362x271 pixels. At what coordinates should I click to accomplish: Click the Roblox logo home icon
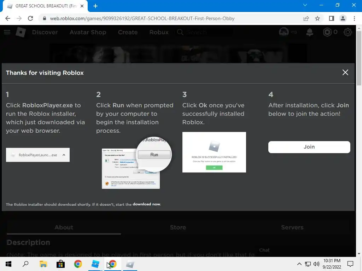(x=21, y=32)
